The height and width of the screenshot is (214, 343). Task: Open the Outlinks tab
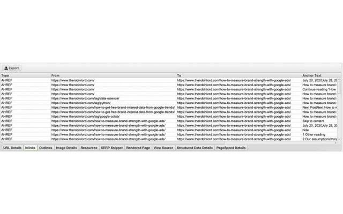(46, 148)
